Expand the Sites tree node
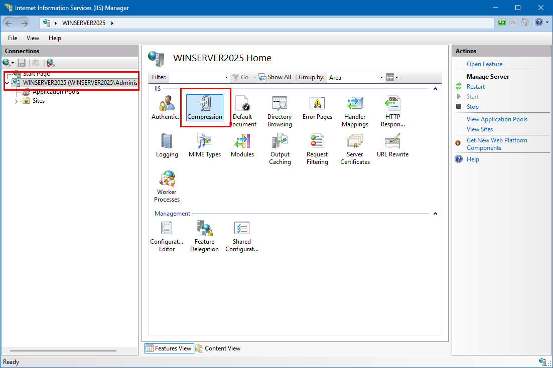The image size is (553, 368). [x=16, y=101]
